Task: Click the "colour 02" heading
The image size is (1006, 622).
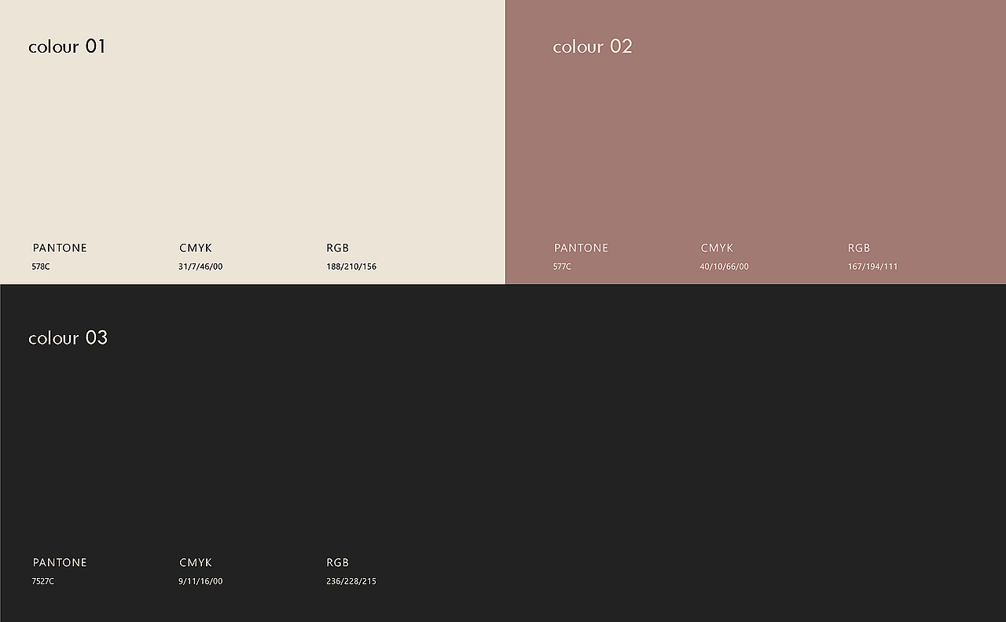Action: [x=593, y=46]
